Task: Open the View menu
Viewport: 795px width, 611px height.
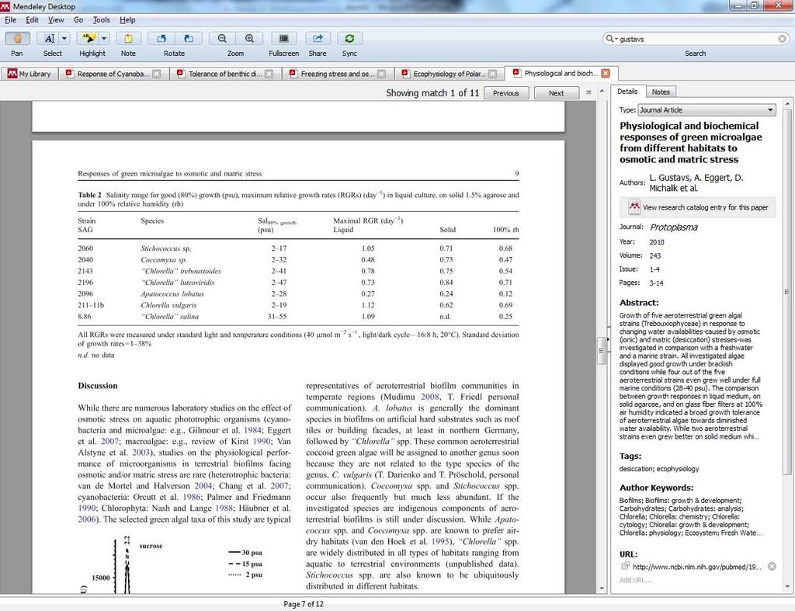Action: click(x=56, y=19)
